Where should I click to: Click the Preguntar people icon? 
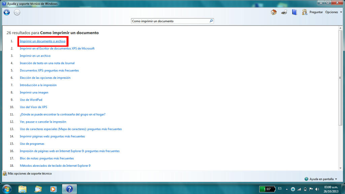tap(305, 12)
